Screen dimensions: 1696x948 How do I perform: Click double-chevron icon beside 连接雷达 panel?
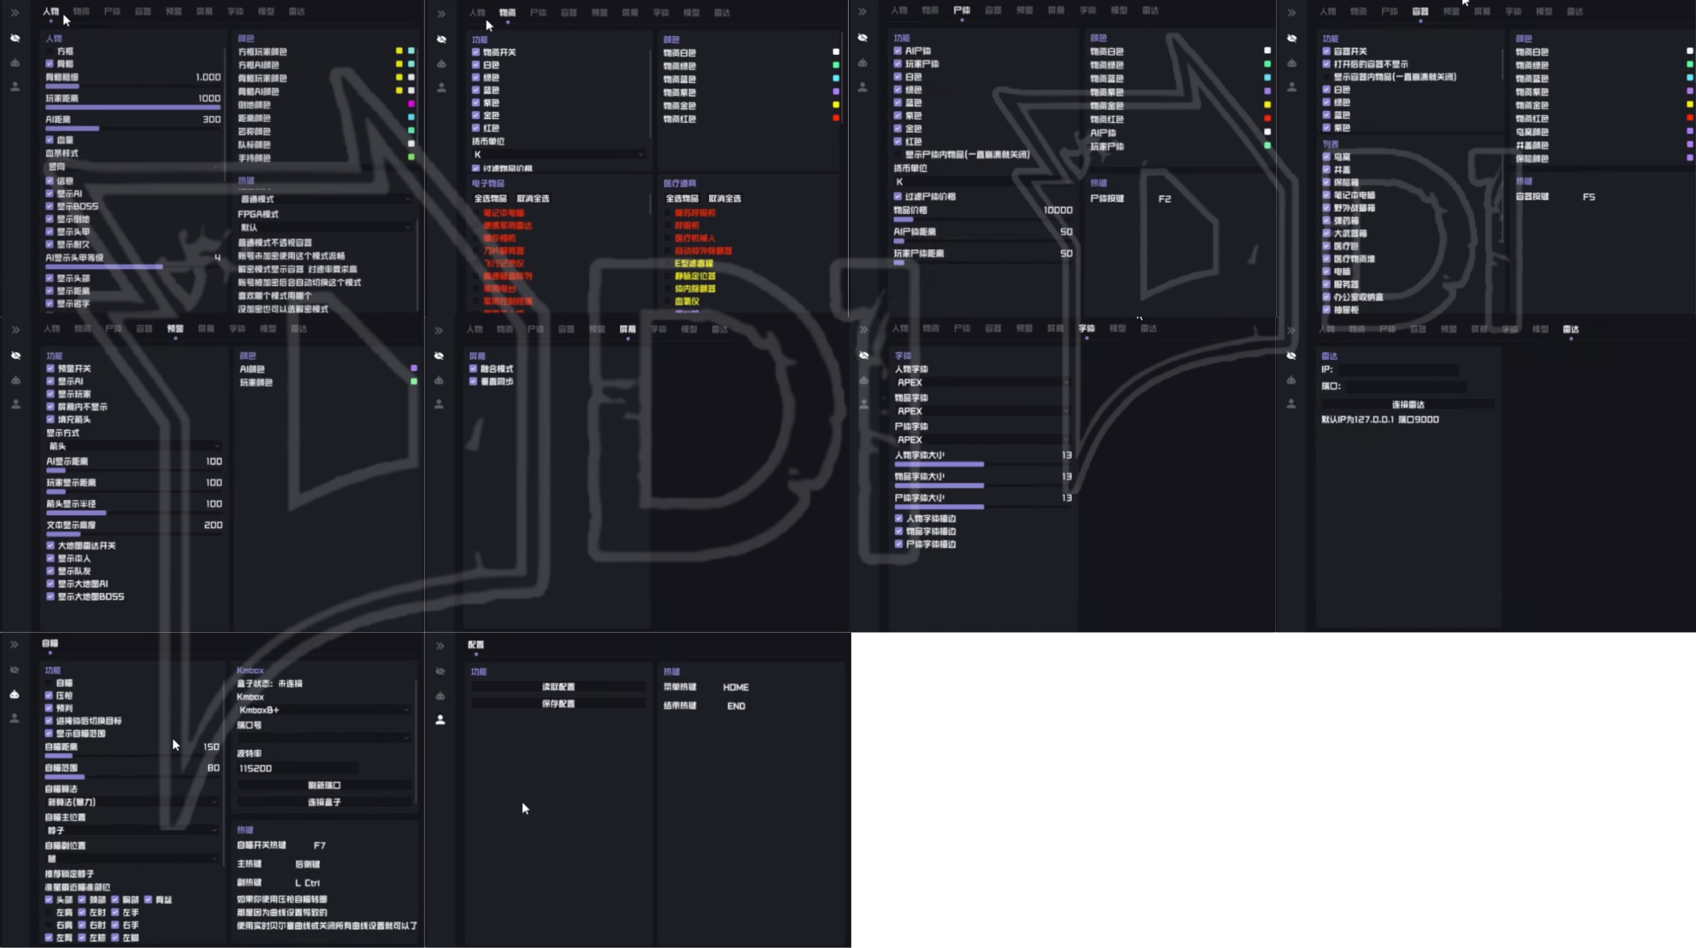(1291, 329)
